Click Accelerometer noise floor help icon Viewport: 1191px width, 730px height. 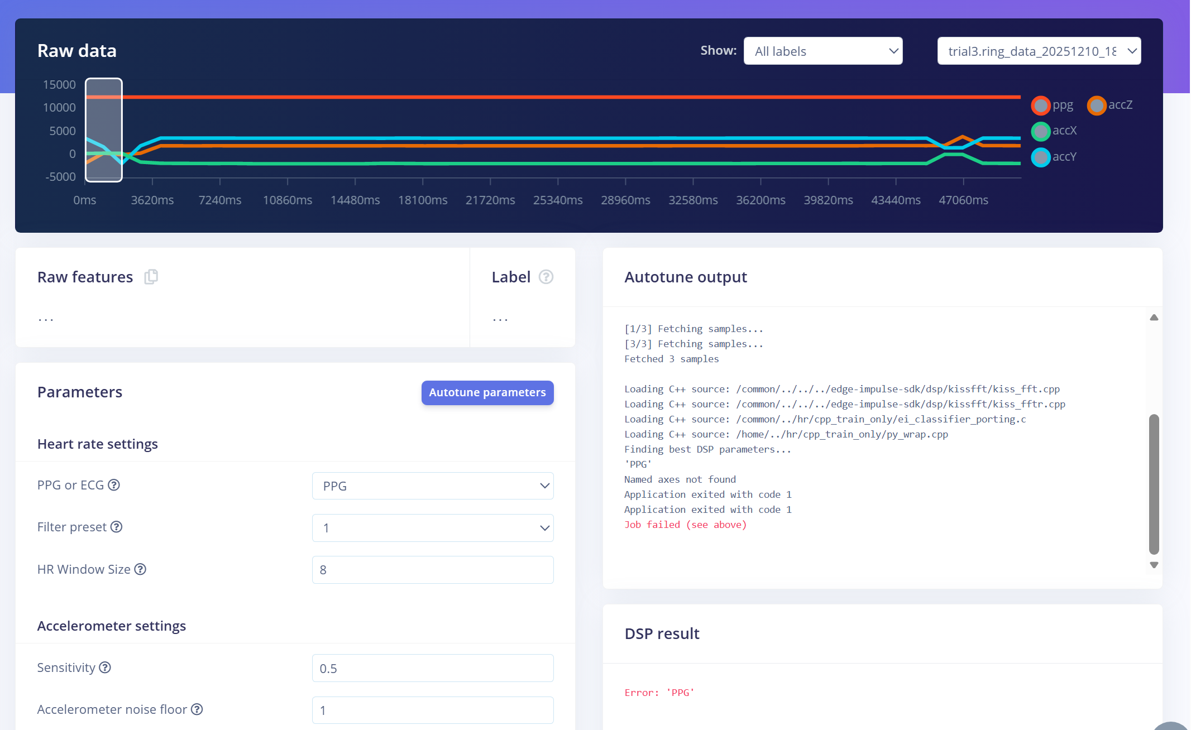click(x=197, y=709)
